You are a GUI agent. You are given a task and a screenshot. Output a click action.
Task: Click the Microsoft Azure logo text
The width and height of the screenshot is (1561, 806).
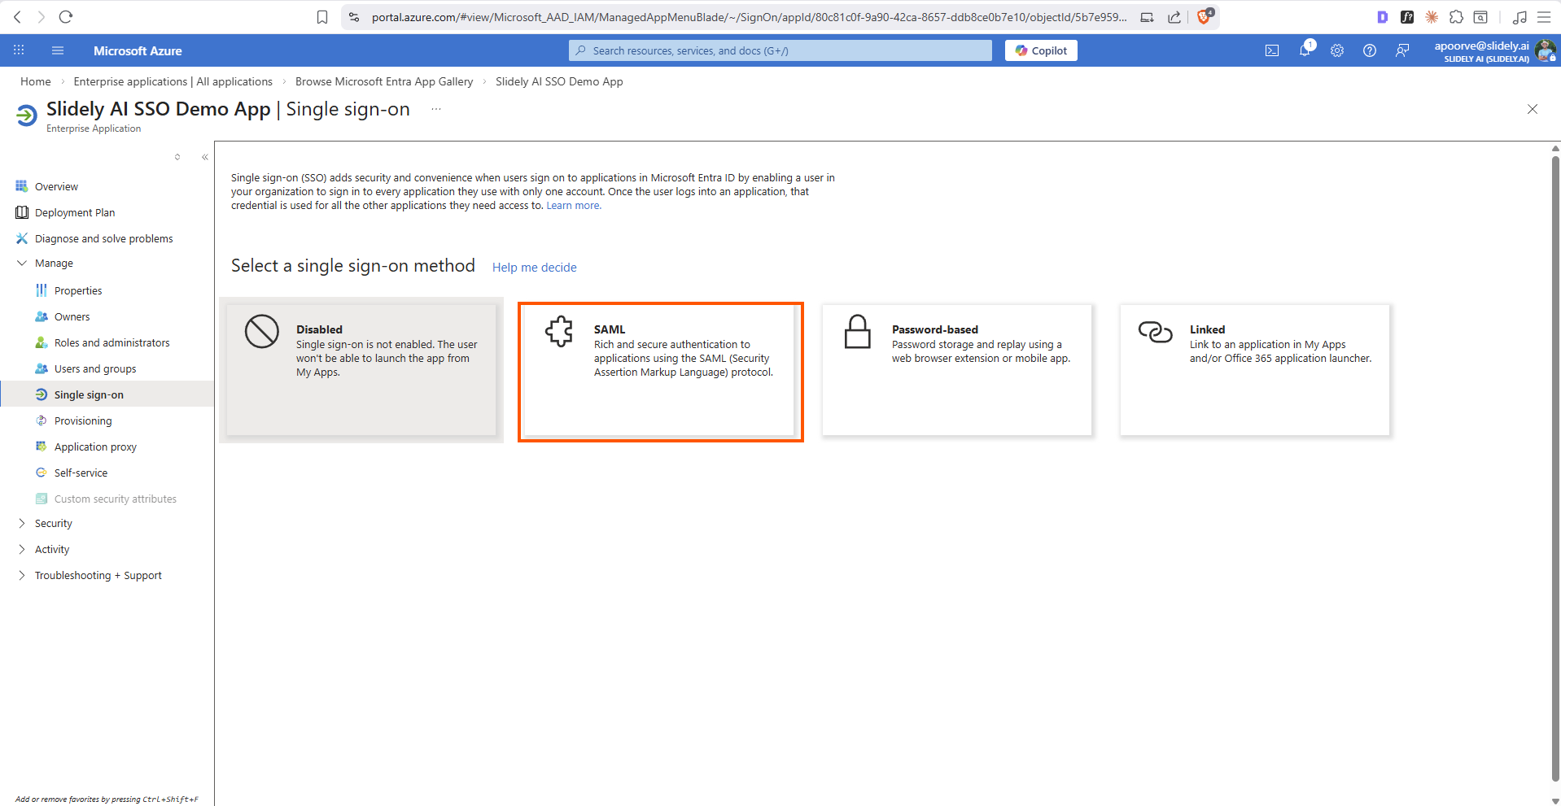click(x=138, y=50)
